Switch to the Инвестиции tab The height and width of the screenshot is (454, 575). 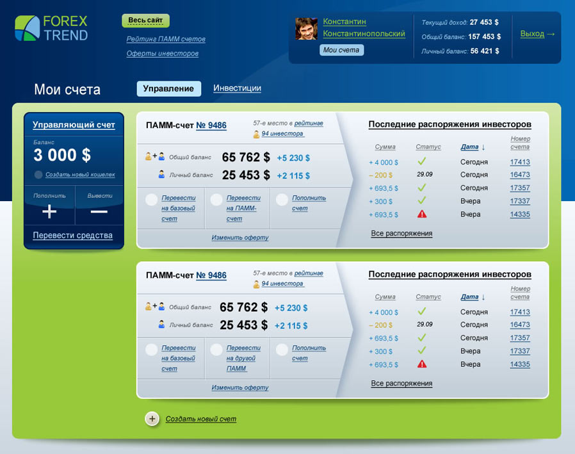237,88
